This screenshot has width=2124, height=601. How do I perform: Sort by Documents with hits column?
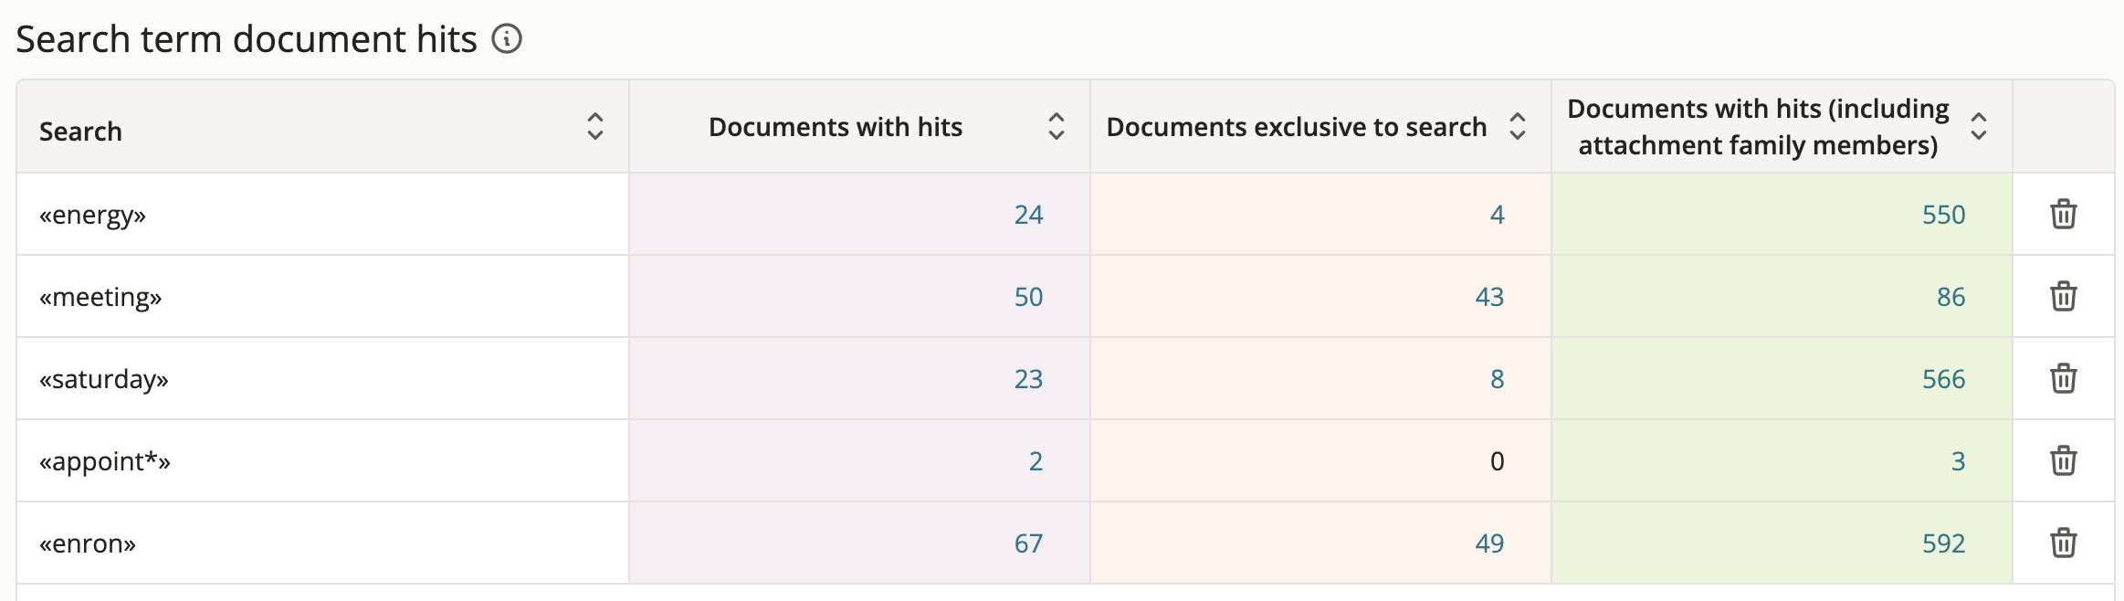coord(1057,127)
